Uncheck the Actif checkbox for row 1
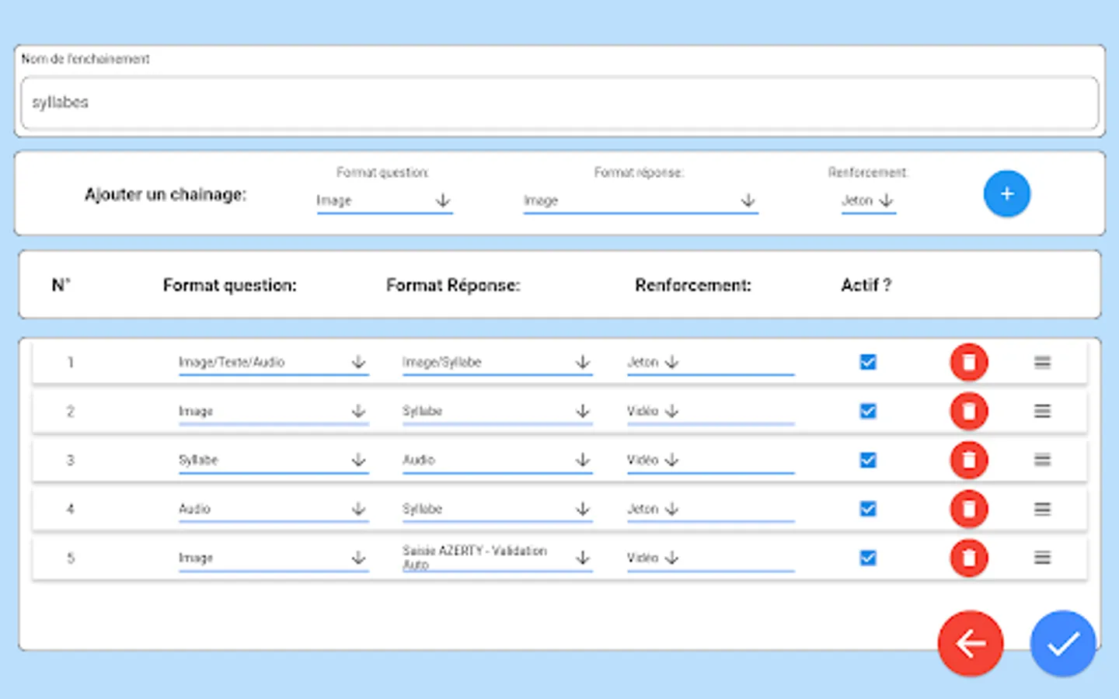The height and width of the screenshot is (699, 1119). pos(868,362)
